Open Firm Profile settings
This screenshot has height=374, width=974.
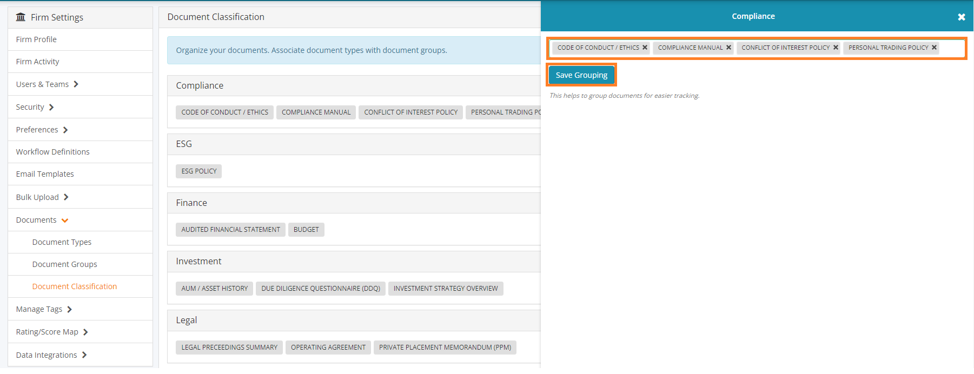point(80,39)
